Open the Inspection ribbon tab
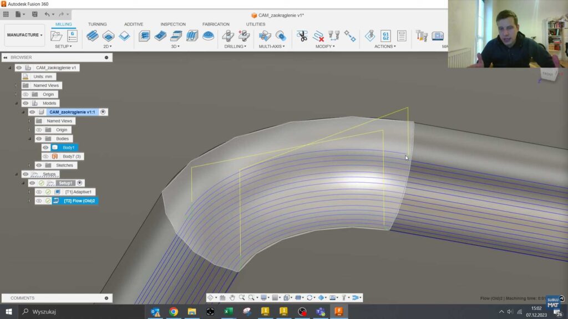 coord(173,24)
